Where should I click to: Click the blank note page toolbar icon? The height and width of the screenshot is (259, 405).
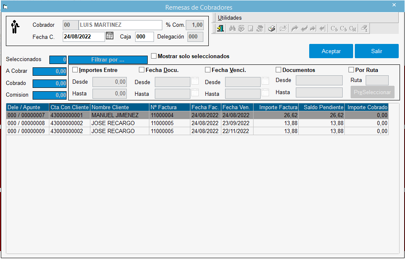click(x=250, y=28)
